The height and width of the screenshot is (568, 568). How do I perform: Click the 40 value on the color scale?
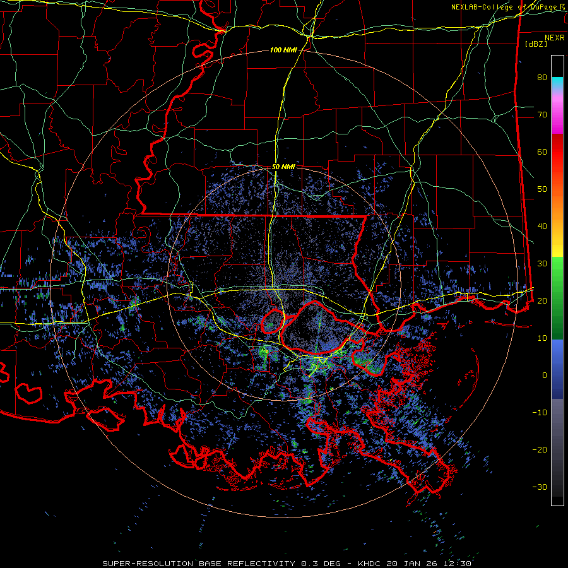pos(542,227)
